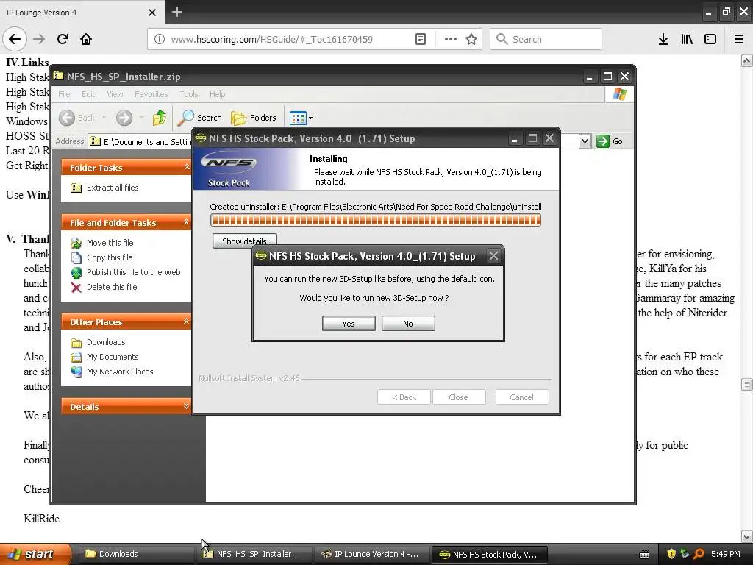
Task: Open Help menu in zip folder window
Action: coord(217,94)
